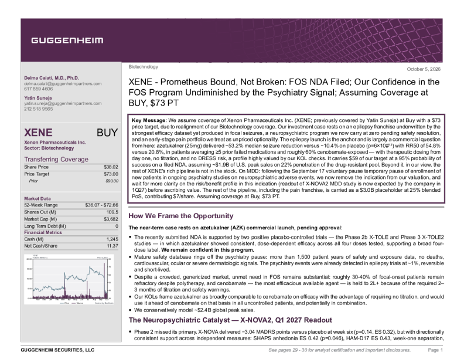
Task: Click the phone number 617 859 4606
Action: tap(39, 89)
